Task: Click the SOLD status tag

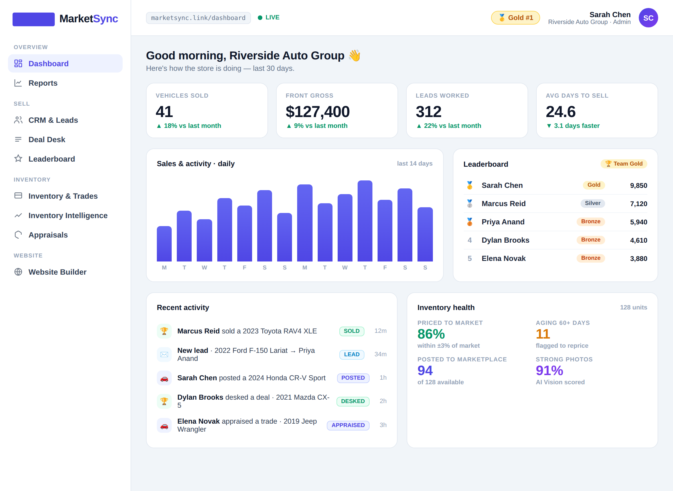Action: (x=352, y=331)
